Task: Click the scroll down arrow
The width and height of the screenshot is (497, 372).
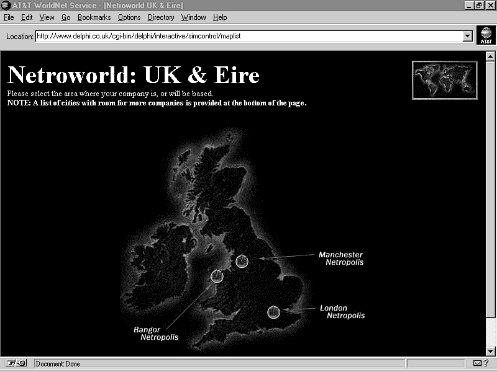Action: point(490,351)
